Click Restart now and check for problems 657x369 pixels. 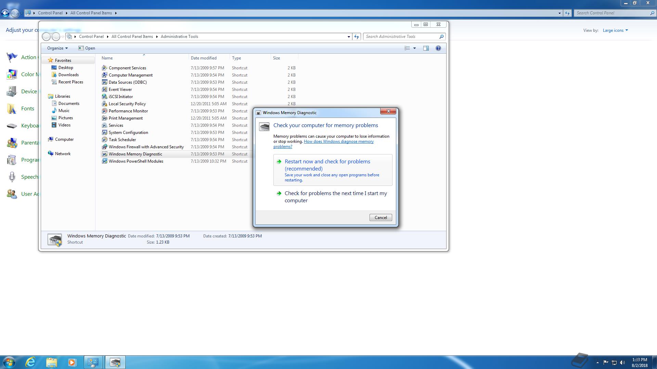pos(333,170)
